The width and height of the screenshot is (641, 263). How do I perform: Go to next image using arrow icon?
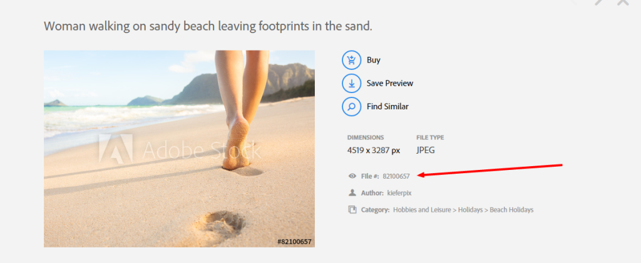599,2
